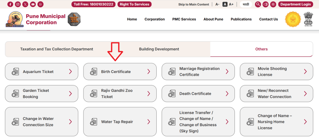Screen dimensions: 319x139
Task: Expand the License Transfer (Sky Sign) chevron
Action: [x=227, y=121]
